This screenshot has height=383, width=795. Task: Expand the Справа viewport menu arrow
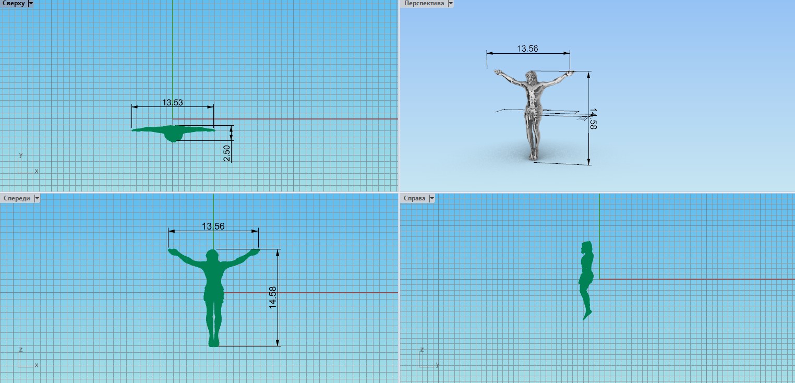pyautogui.click(x=431, y=198)
